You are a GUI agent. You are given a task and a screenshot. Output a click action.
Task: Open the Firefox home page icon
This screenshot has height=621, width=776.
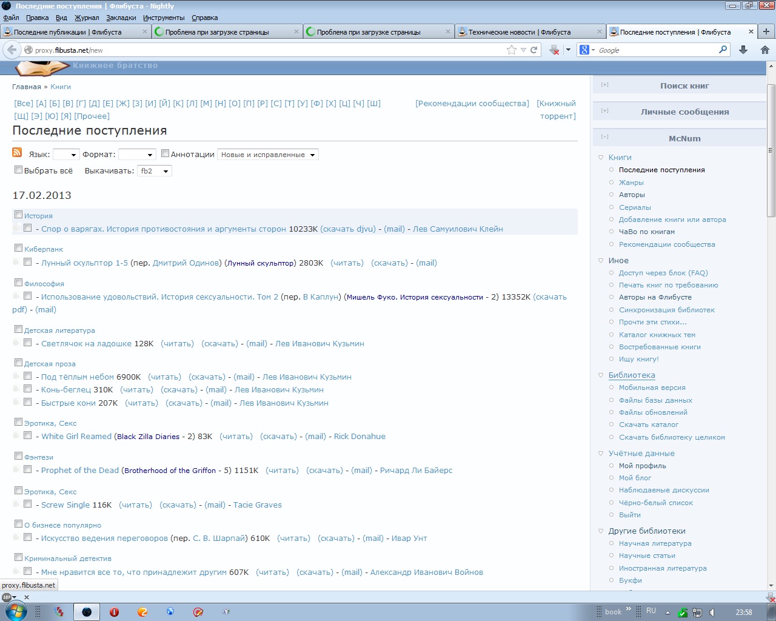click(x=764, y=50)
